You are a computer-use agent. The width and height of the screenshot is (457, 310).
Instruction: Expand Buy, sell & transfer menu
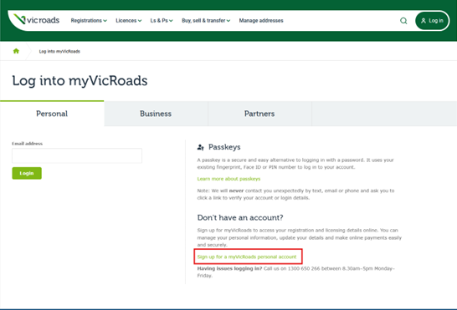(x=206, y=20)
